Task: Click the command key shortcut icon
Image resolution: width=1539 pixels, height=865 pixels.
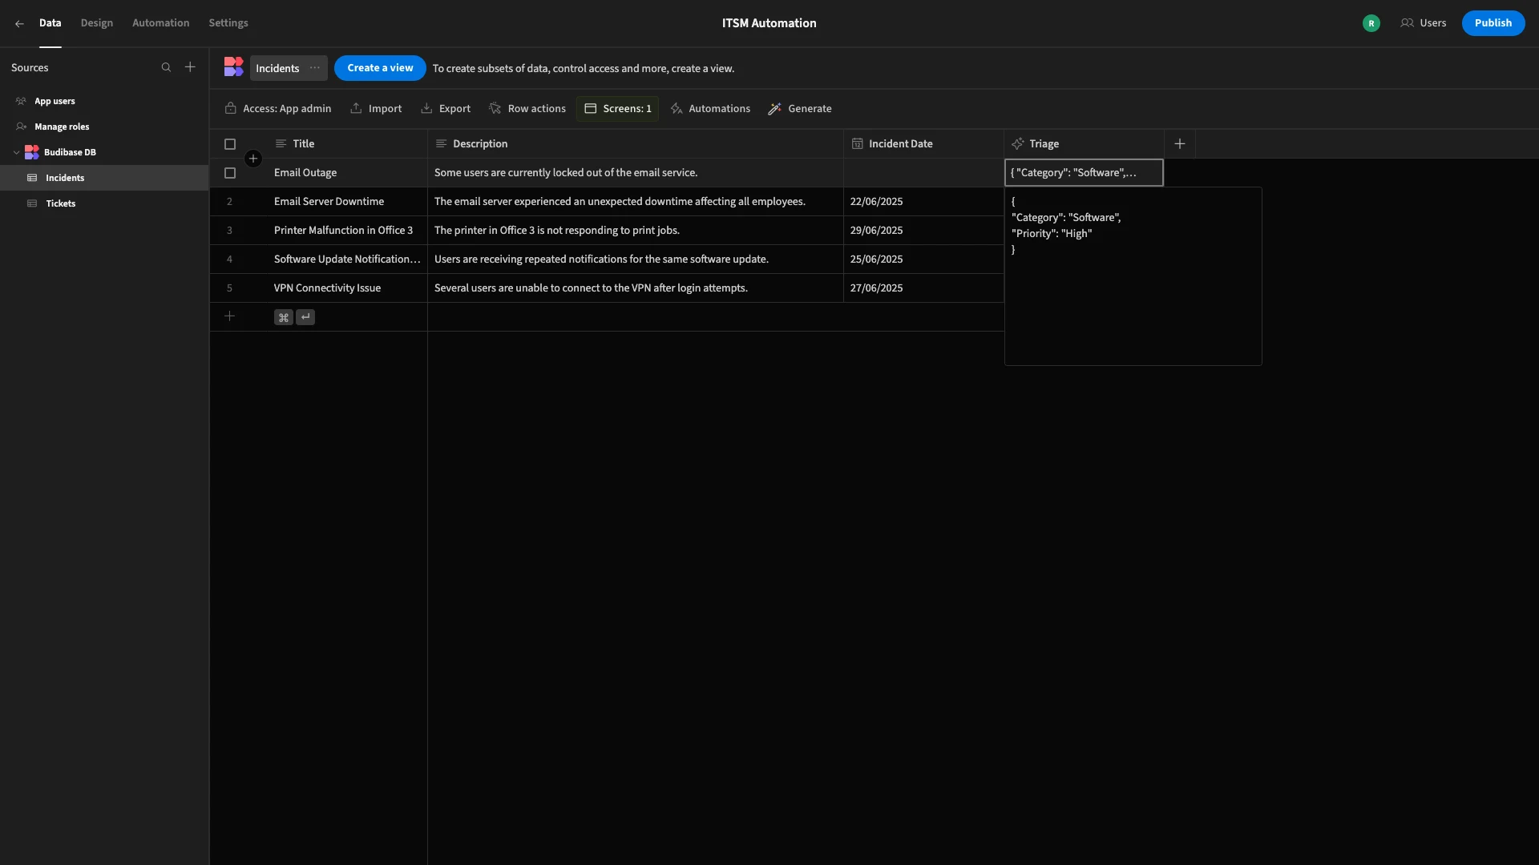Action: 283,317
